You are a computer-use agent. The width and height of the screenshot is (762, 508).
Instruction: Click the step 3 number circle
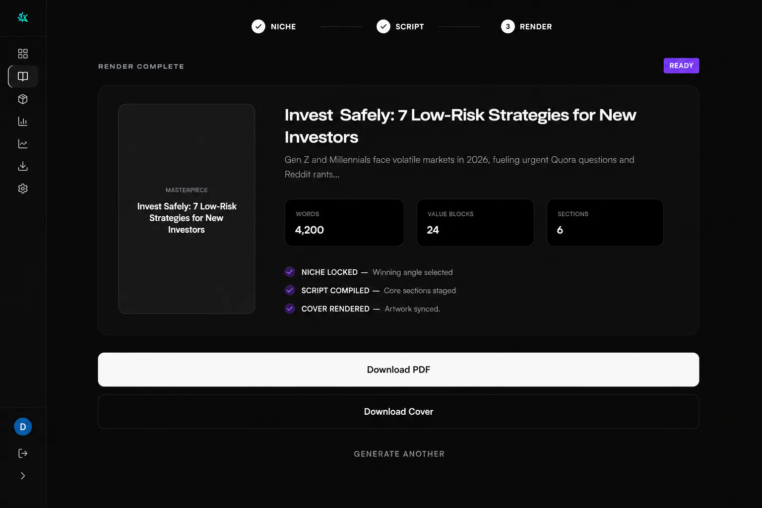click(508, 26)
